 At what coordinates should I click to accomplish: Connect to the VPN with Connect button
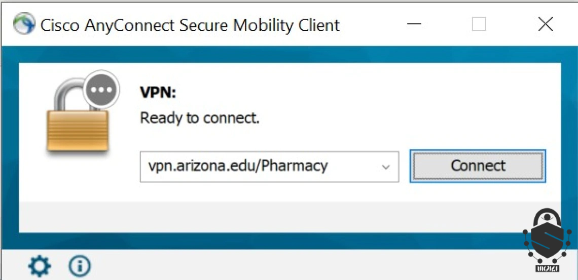click(x=478, y=166)
